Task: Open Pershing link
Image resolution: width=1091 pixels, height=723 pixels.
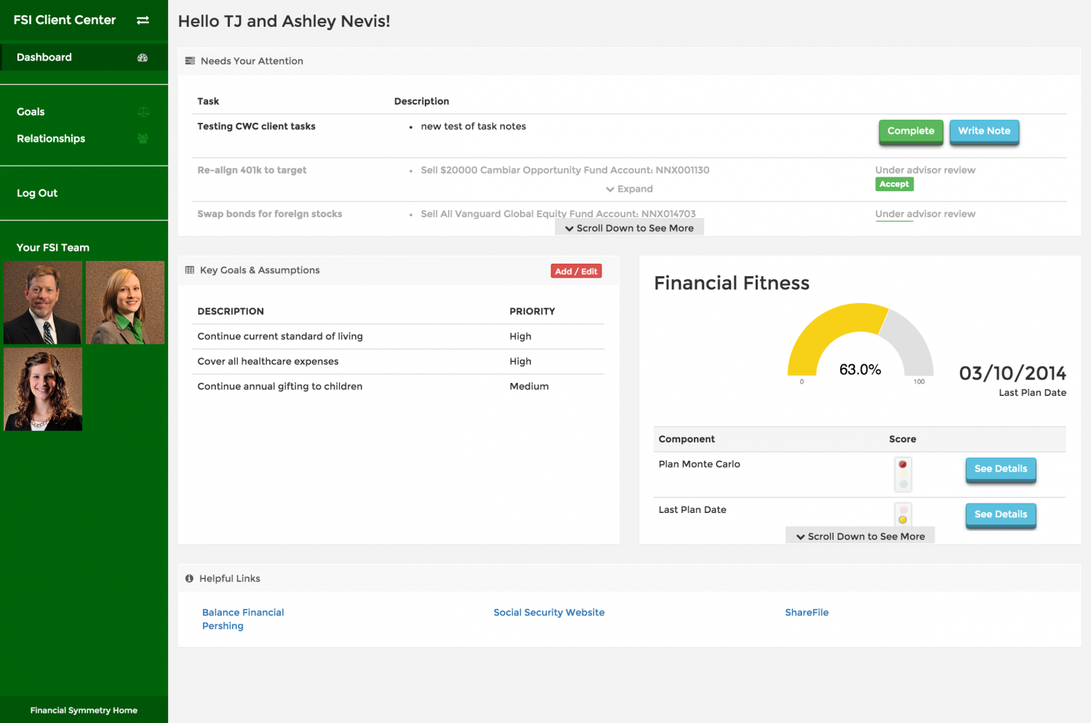Action: pyautogui.click(x=223, y=626)
